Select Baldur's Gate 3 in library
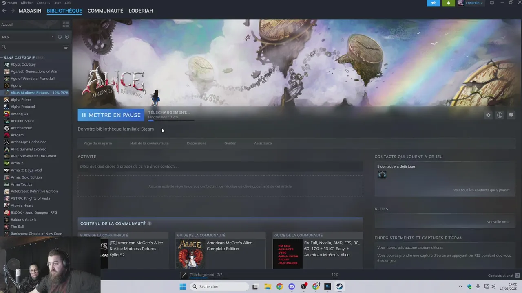522x293 pixels. (x=23, y=220)
